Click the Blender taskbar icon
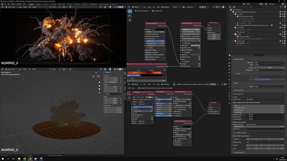287x161 pixels. coord(30,159)
